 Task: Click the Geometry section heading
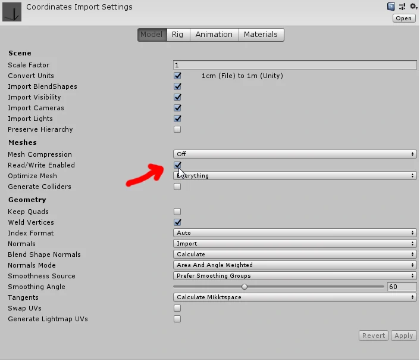(x=27, y=200)
